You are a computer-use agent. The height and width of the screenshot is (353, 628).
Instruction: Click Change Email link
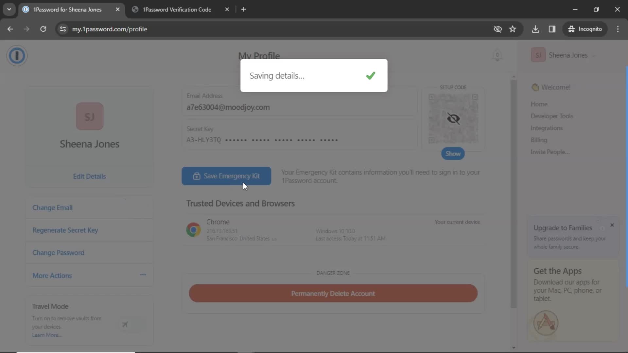52,207
